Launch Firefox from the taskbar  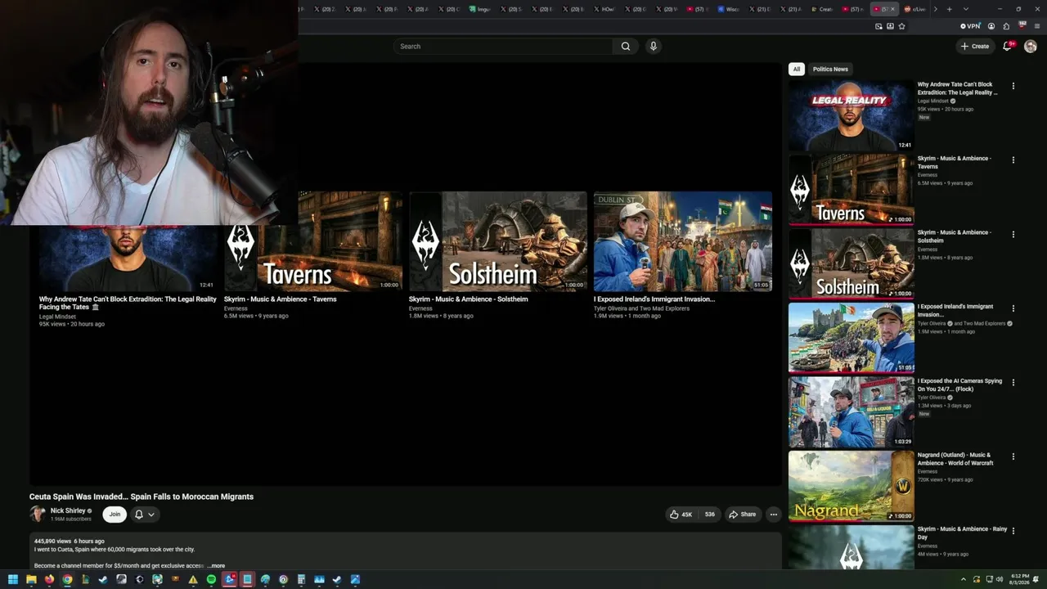(x=49, y=580)
